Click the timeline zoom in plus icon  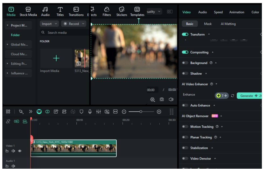pyautogui.click(x=159, y=112)
